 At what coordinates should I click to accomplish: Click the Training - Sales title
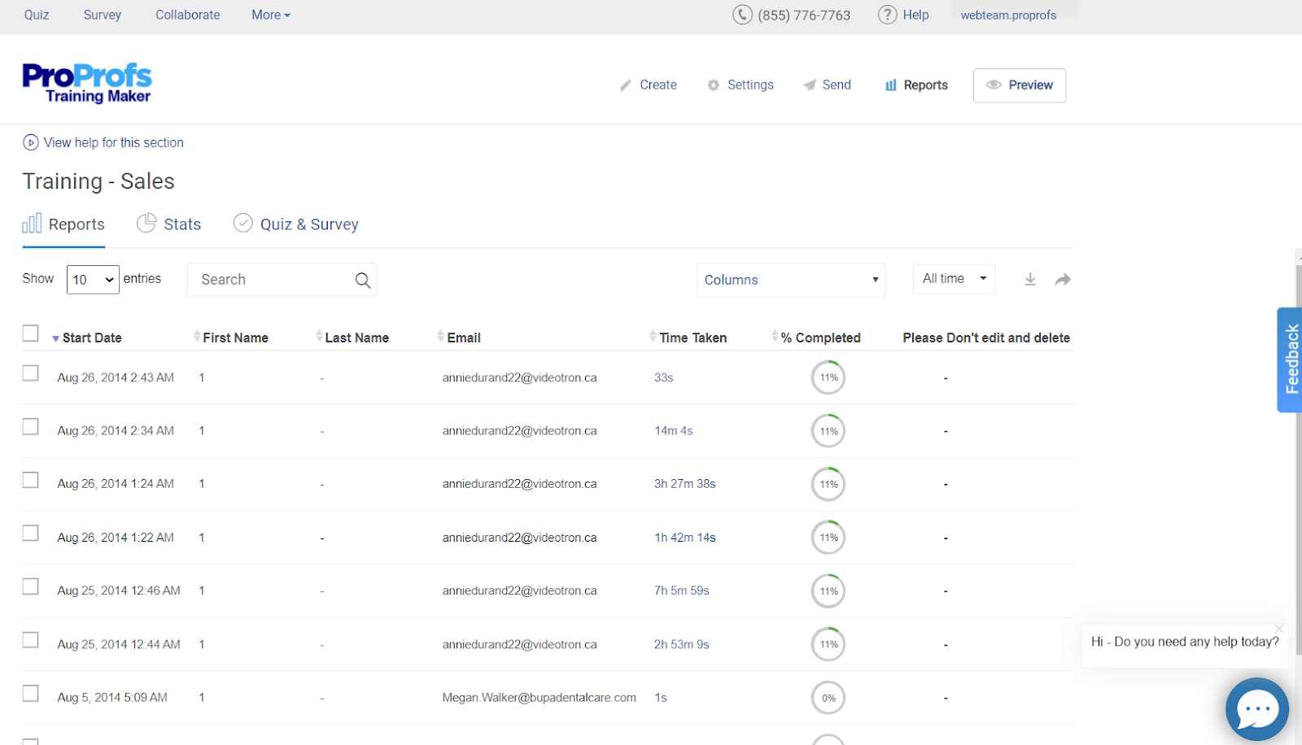tap(98, 181)
